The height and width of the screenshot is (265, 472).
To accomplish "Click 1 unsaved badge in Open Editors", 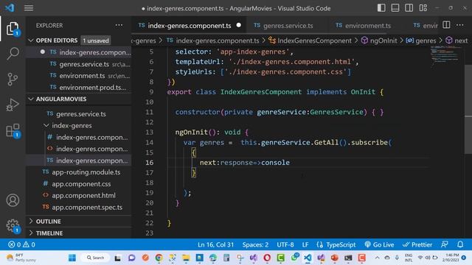I will coord(96,40).
